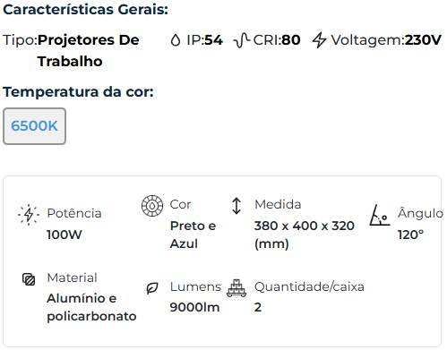Click the 230V voltage value
The height and width of the screenshot is (350, 447).
423,40
